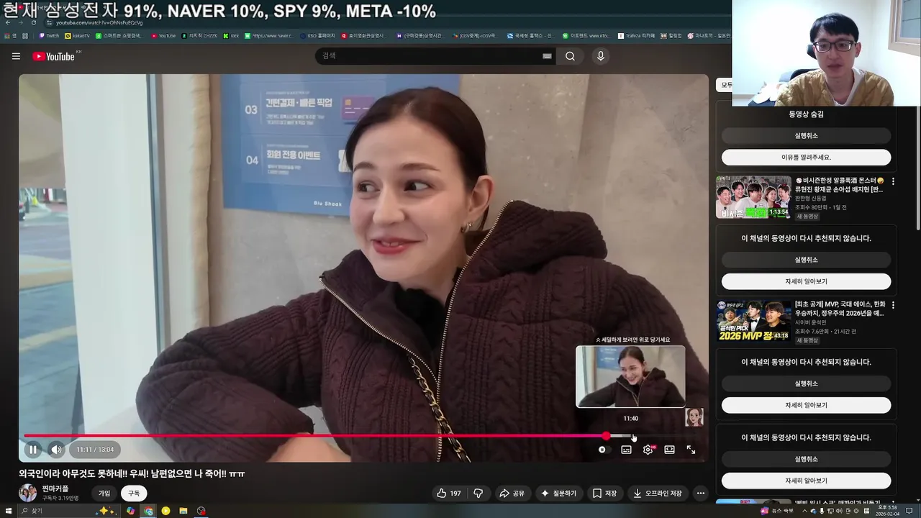921x518 pixels.
Task: Go to the YouTube home logo
Action: pos(54,56)
